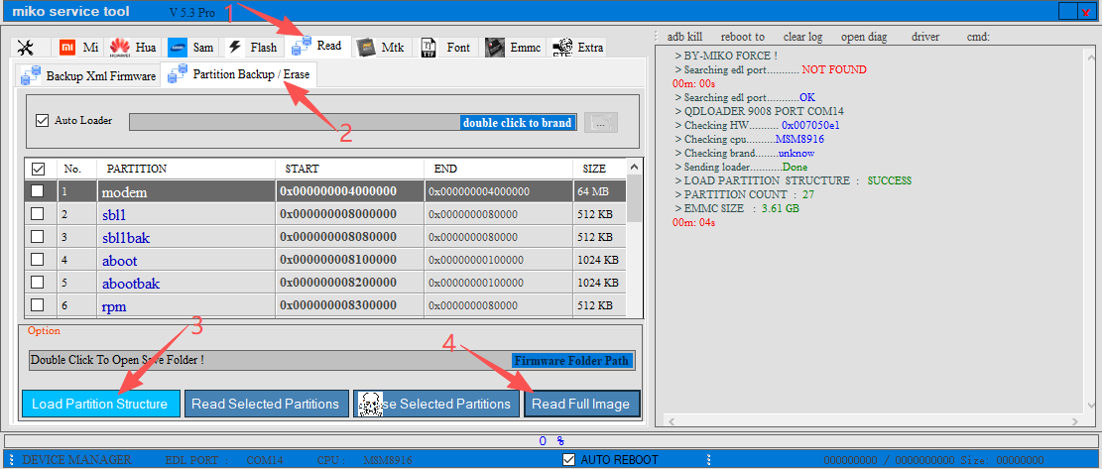1102x469 pixels.
Task: Click the log toolbar grip handle
Action: [655, 37]
